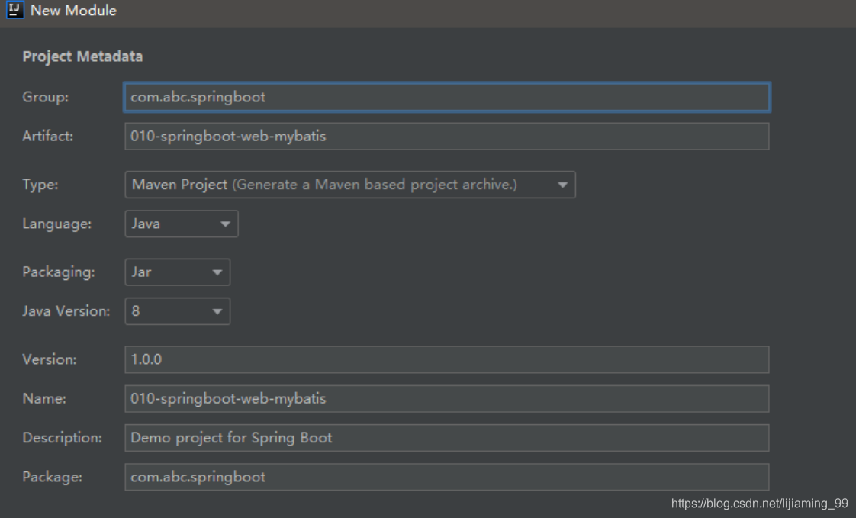The width and height of the screenshot is (856, 518).
Task: Open the Language dropdown set to Java
Action: [x=182, y=224]
